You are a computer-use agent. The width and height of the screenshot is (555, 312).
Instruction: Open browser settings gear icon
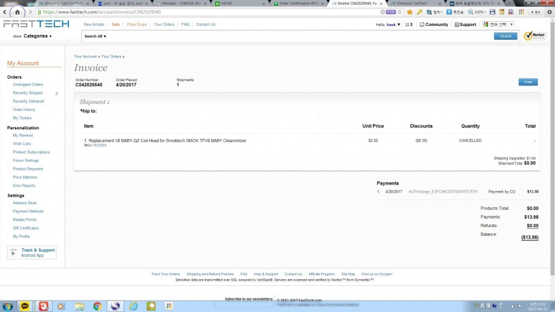point(549,12)
